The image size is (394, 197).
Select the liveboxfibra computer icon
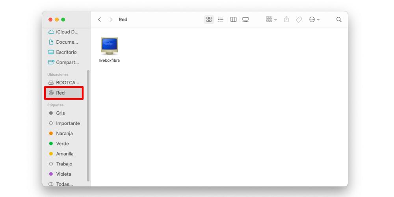pos(109,46)
